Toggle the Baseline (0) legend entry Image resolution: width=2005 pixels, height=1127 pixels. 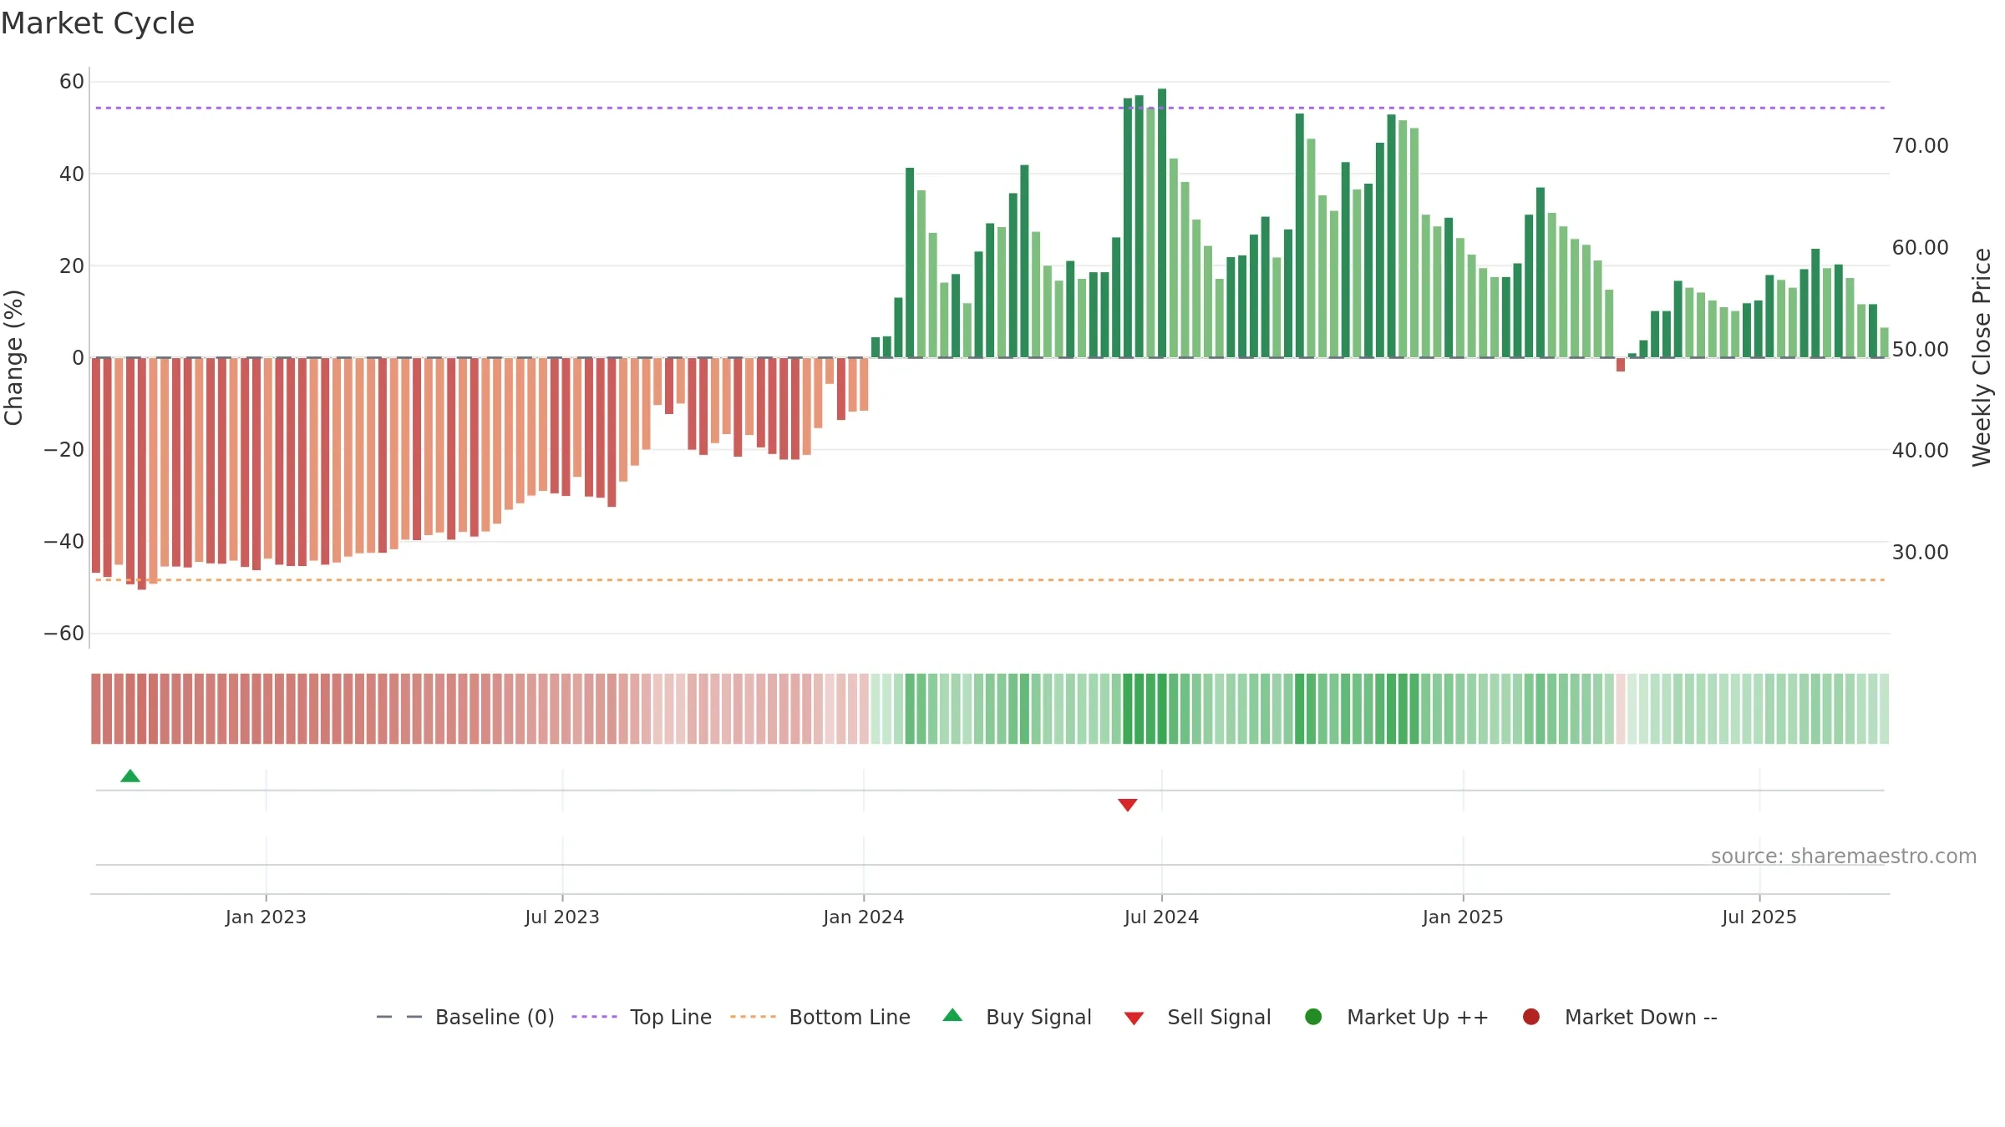465,1017
